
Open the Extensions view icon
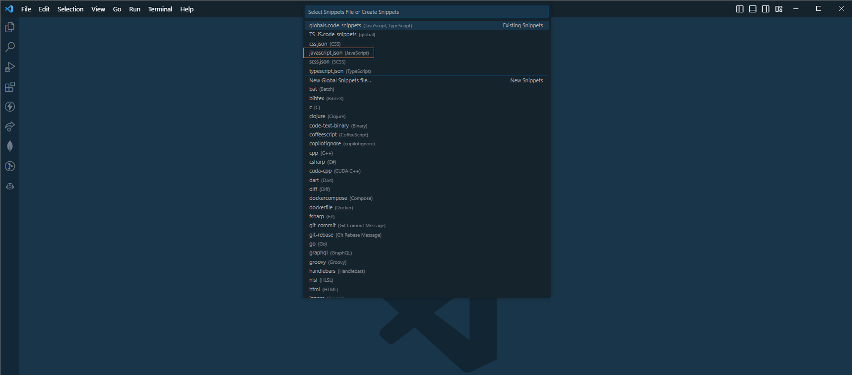[9, 87]
